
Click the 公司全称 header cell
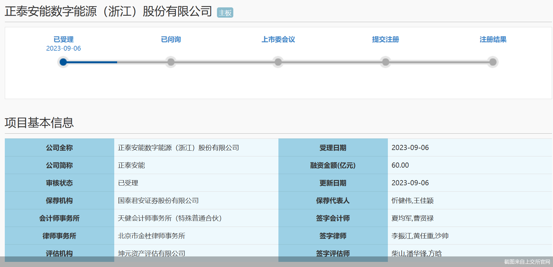[60, 147]
